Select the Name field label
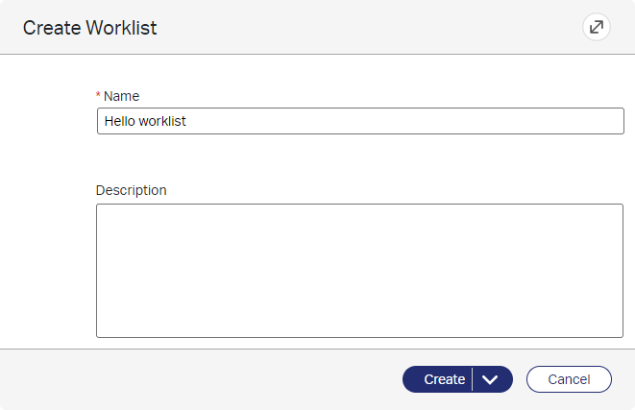The image size is (635, 410). (121, 96)
